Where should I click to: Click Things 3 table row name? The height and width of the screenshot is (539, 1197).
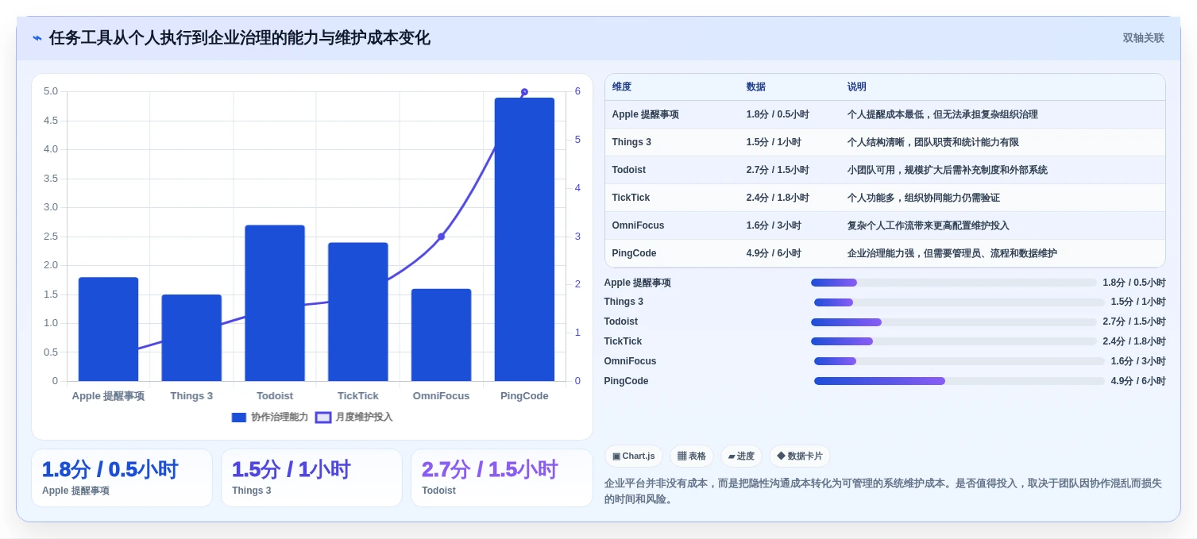631,142
